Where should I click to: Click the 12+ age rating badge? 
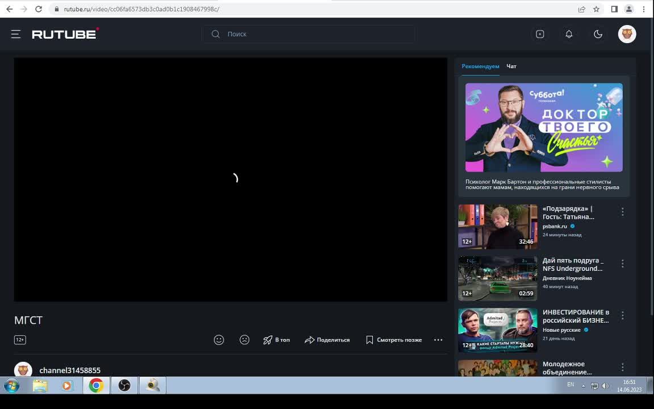point(20,340)
